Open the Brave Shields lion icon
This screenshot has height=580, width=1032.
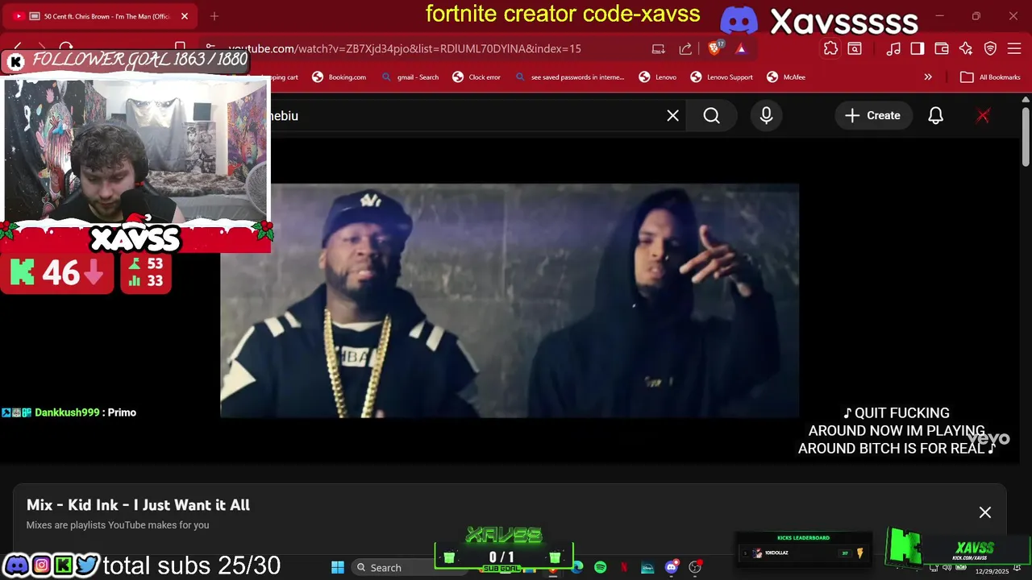point(715,48)
